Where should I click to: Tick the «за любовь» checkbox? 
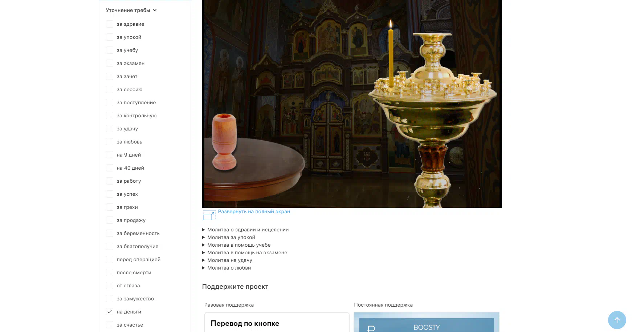(x=109, y=142)
